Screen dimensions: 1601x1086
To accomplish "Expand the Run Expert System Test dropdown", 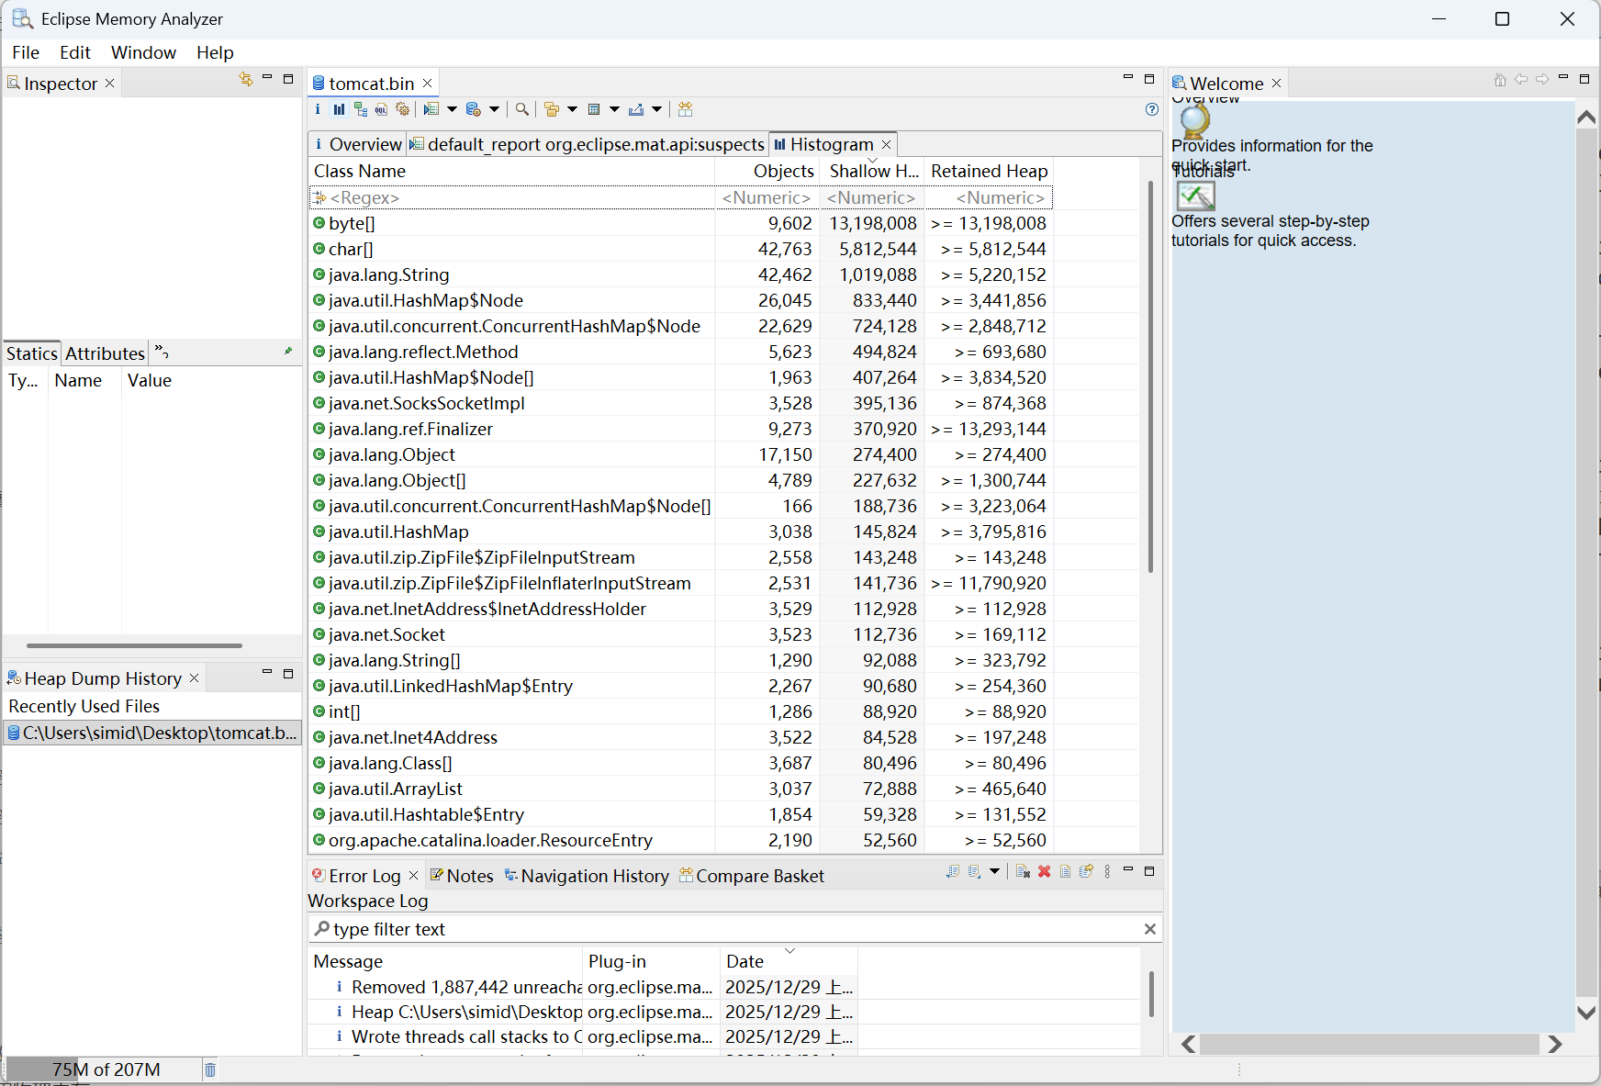I will pos(452,109).
